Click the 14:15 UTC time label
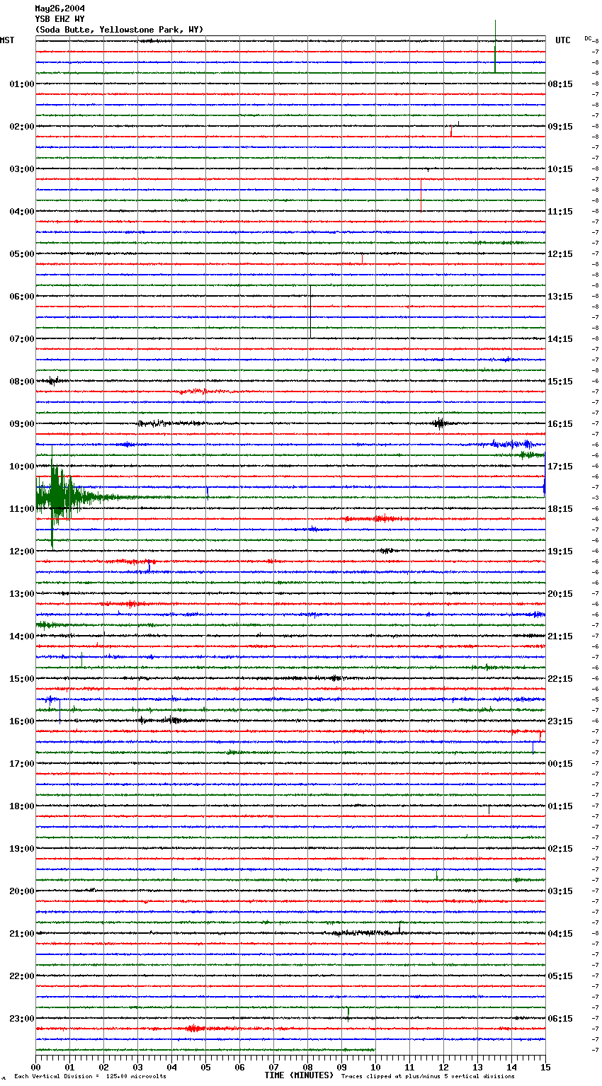The width and height of the screenshot is (602, 1086). click(560, 339)
